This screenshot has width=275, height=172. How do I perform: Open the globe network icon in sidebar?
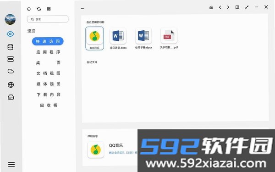11,84
